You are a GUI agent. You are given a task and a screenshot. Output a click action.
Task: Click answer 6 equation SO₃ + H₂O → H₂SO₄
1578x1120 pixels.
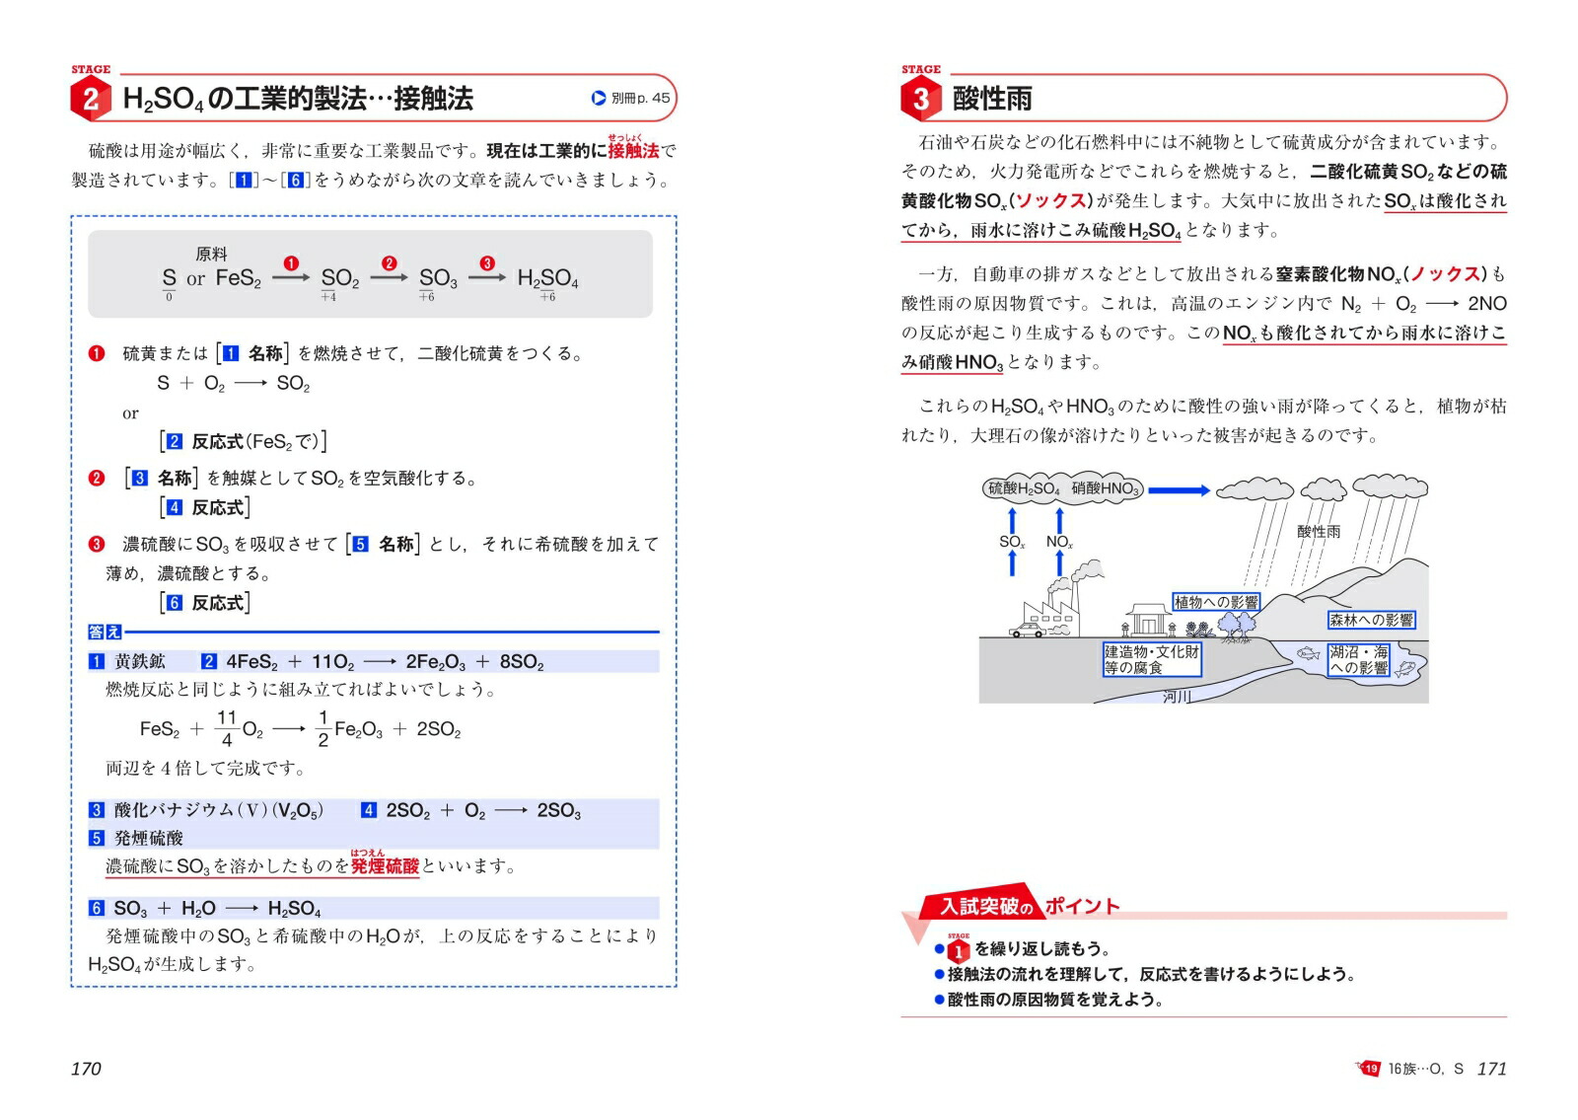205,908
